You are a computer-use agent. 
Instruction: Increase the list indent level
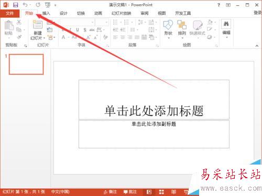[123, 30]
